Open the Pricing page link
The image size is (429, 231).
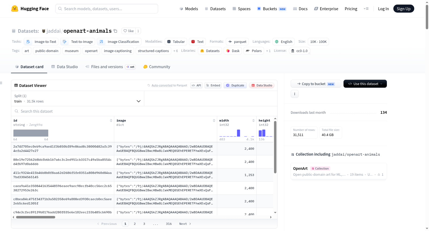pos(351,9)
